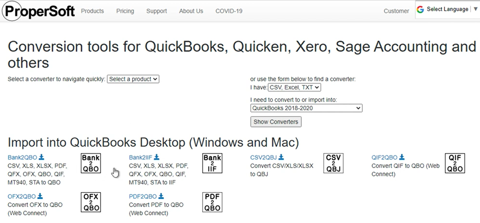480x223 pixels.
Task: Click 'Convert CSV/XLS/XLSX to QBJ' description
Action: pos(282,170)
